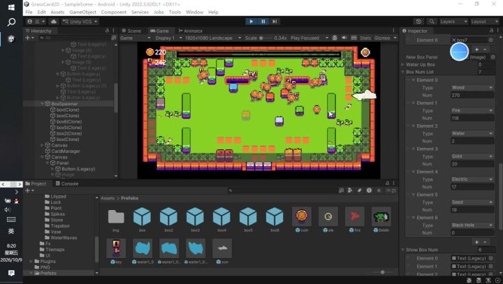Viewport: 503px width, 284px height.
Task: Collapse the Box Num List property
Action: 403,72
